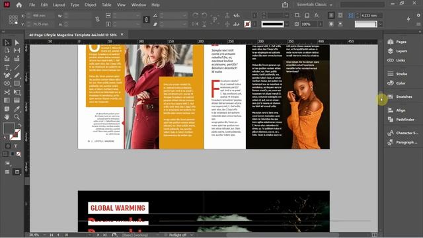The image size is (423, 238).
Task: Open the stroke style dropdown
Action: tap(287, 24)
